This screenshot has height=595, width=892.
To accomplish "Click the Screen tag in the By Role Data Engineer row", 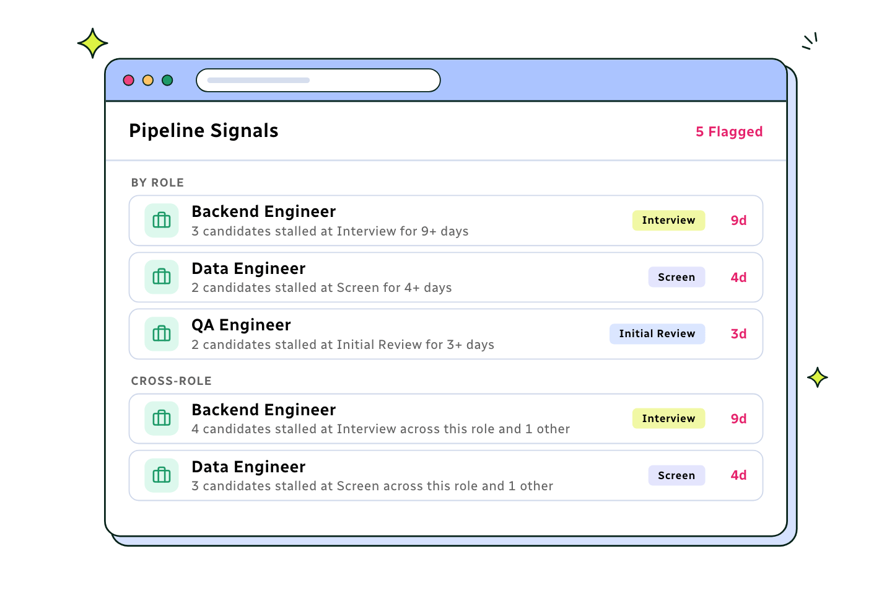I will [x=676, y=277].
